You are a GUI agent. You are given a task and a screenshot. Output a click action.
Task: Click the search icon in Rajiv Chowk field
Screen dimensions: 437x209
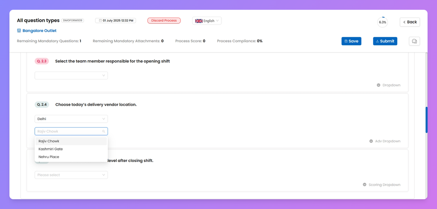coord(103,131)
